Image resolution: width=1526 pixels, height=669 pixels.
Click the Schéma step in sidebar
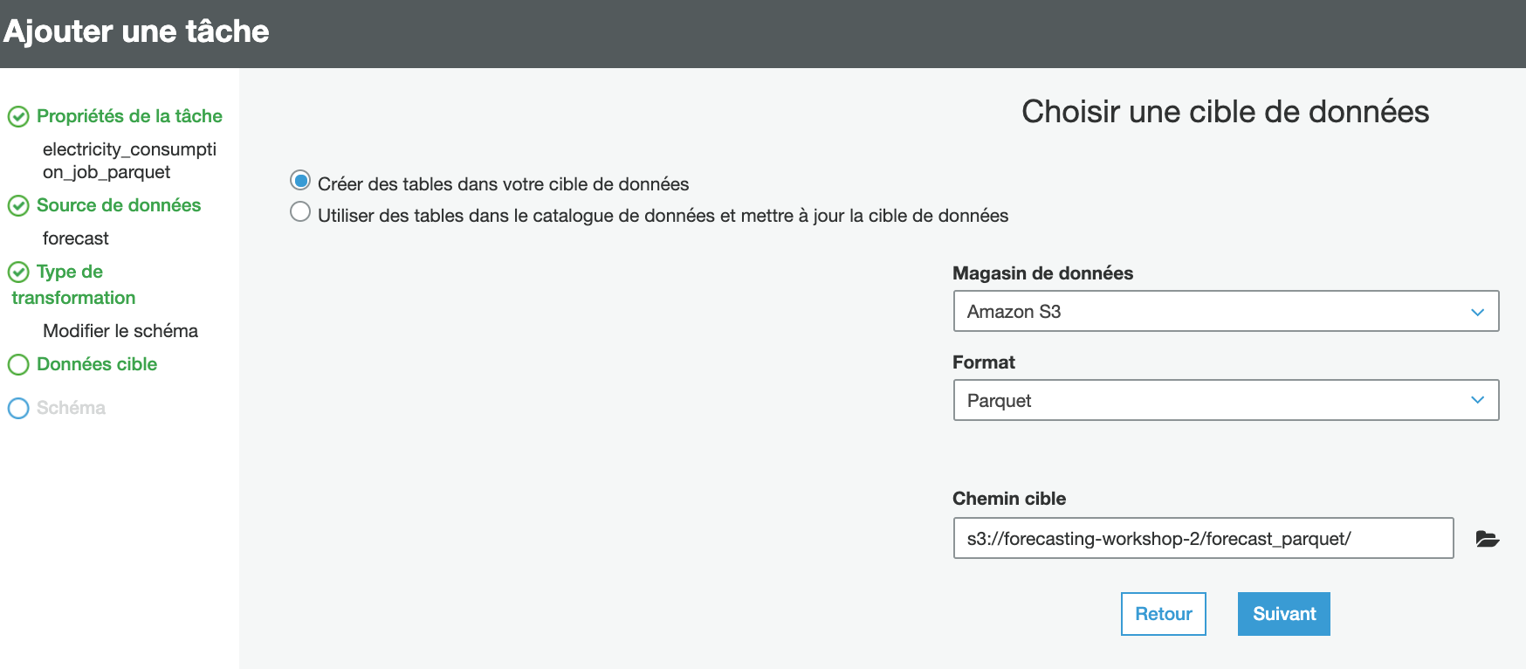(71, 408)
